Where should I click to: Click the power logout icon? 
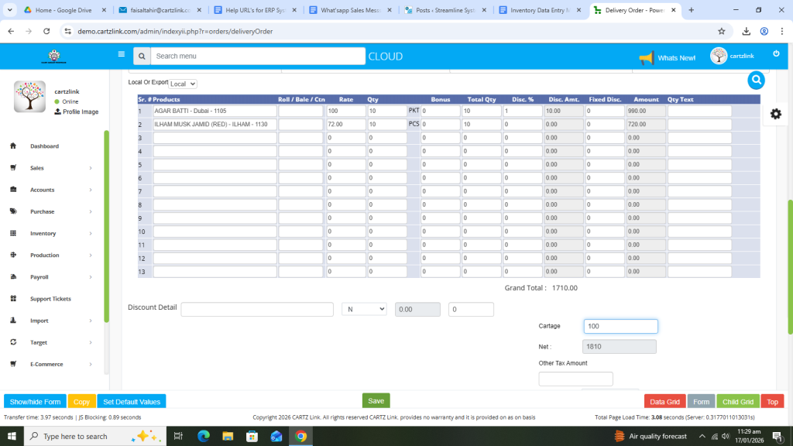tap(776, 53)
